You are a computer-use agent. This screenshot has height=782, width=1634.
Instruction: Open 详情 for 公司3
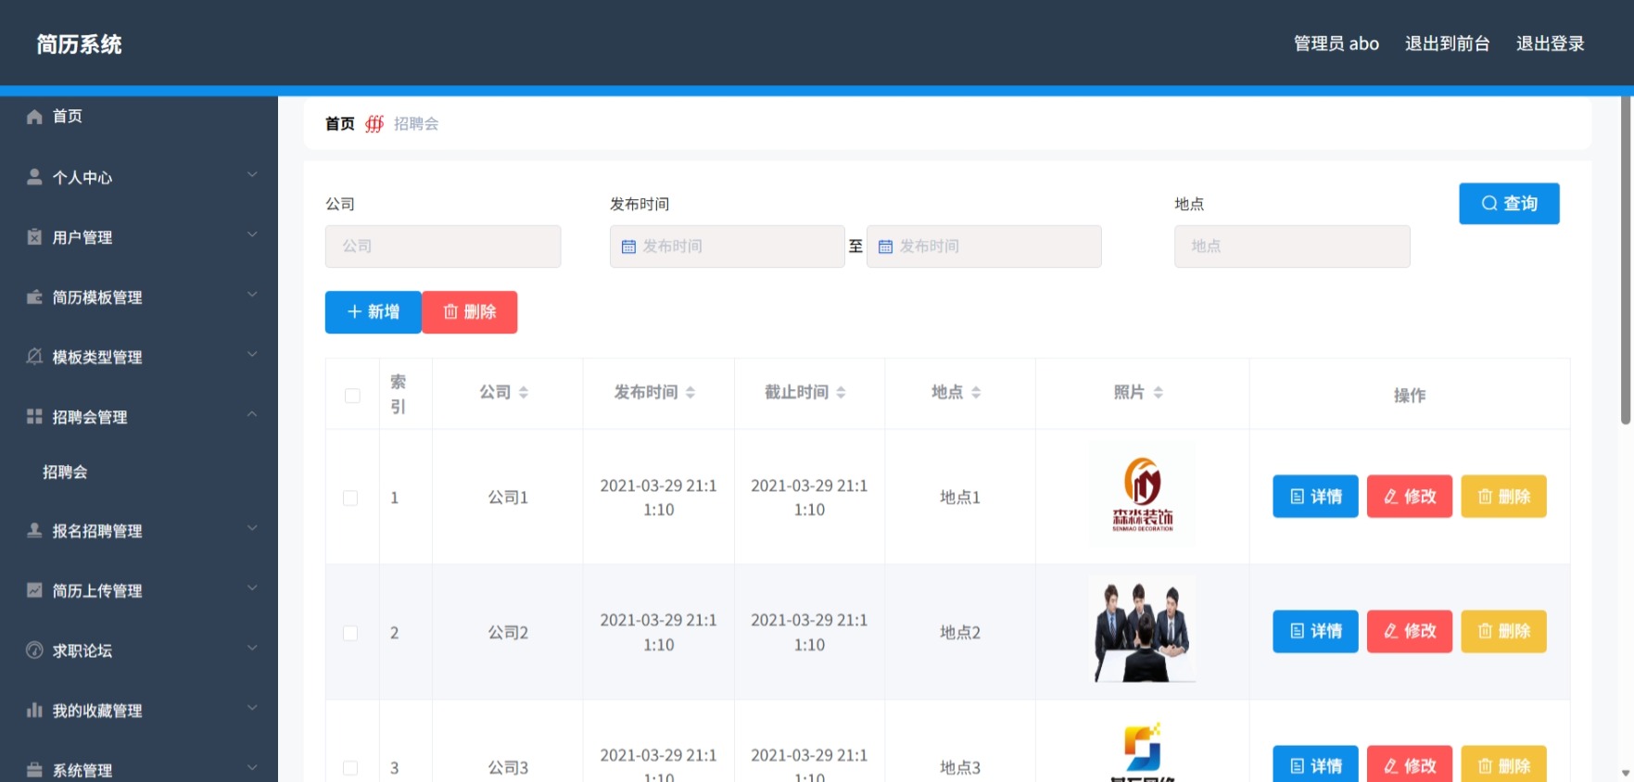[1315, 763]
